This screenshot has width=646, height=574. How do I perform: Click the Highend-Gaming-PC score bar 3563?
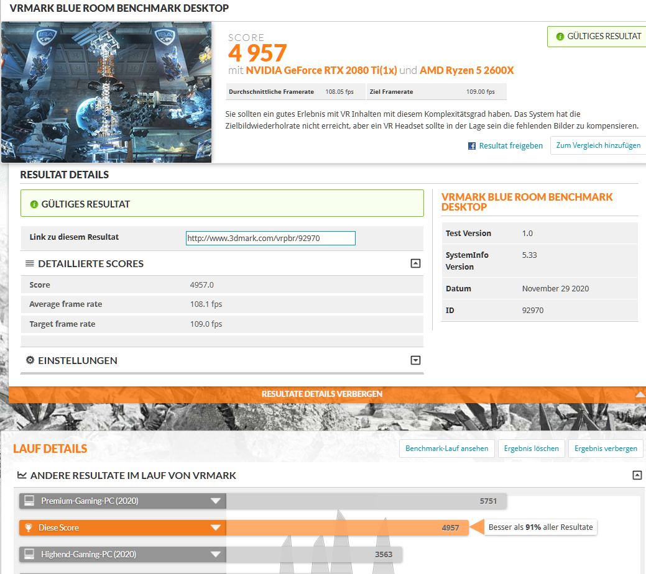click(314, 555)
